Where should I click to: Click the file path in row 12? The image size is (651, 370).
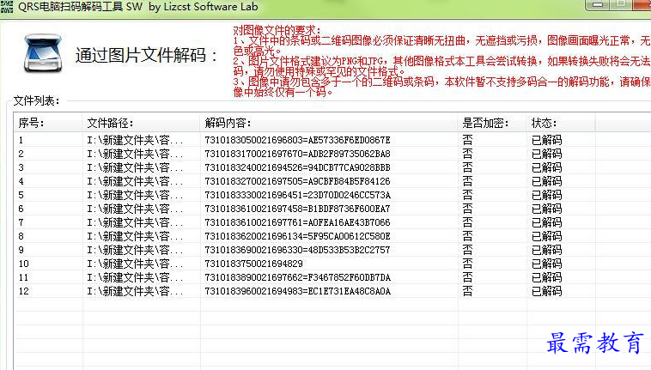pos(135,291)
